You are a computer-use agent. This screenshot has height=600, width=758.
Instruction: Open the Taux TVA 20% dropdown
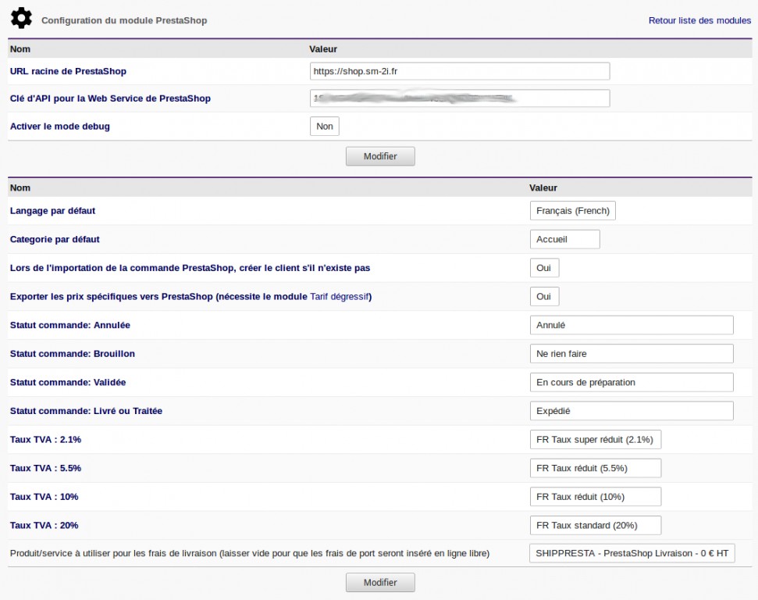tap(595, 525)
